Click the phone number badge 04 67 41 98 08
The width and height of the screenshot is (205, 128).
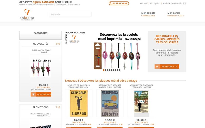[119, 3]
